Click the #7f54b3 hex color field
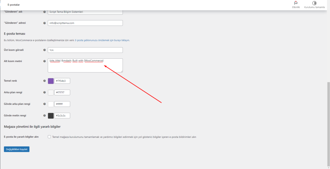Viewport: 330px width, 169px height. pos(62,81)
